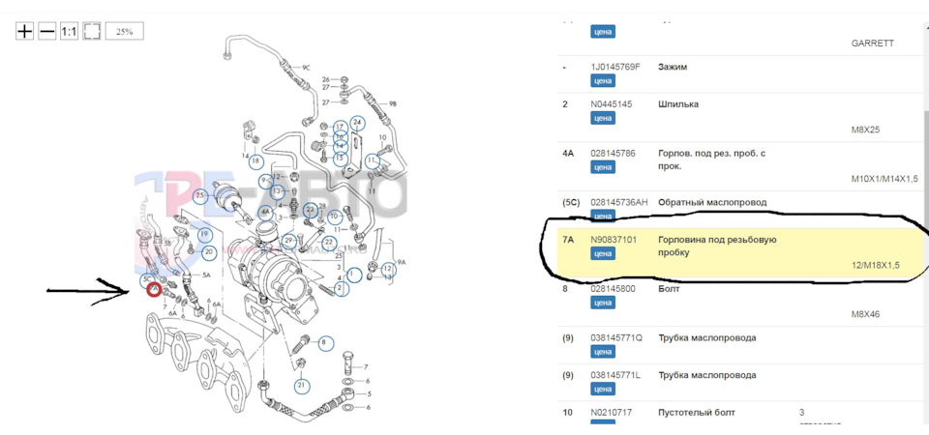The height and width of the screenshot is (435, 929).
Task: Select row 10 Пустотелый болт
Action: (x=738, y=413)
